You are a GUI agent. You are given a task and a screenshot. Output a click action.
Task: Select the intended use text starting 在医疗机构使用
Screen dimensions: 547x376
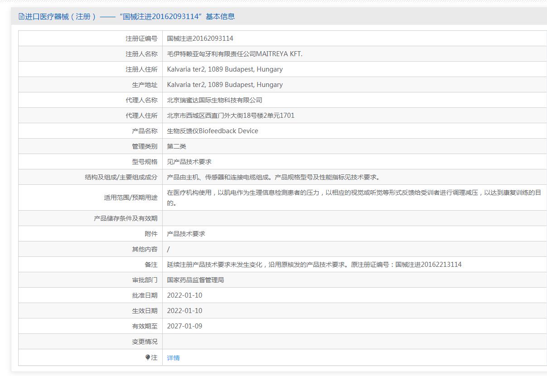click(354, 198)
